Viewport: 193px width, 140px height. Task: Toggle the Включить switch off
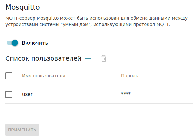pyautogui.click(x=12, y=43)
